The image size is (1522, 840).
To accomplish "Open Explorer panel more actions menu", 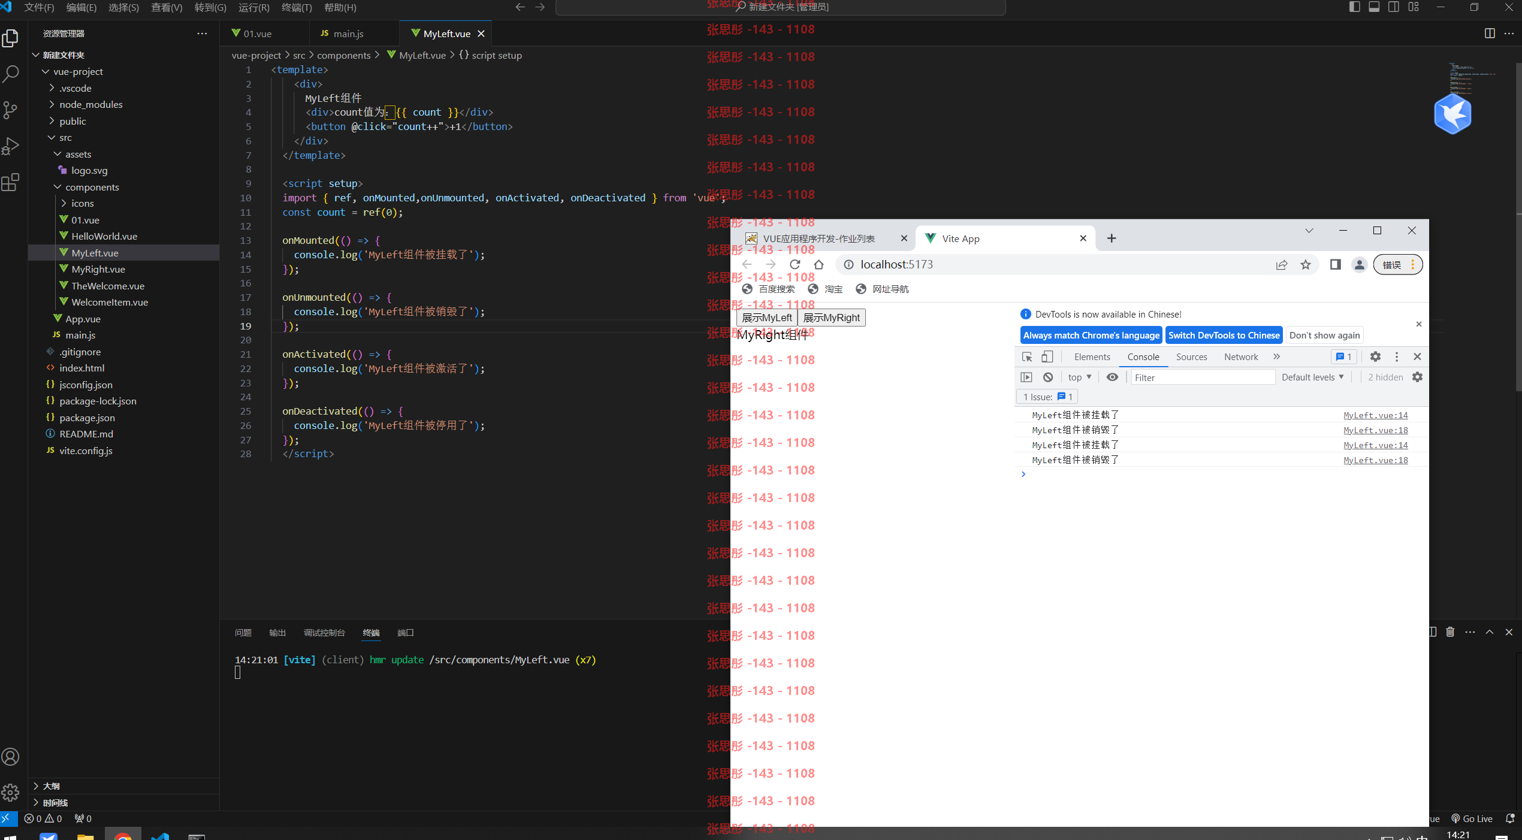I will pyautogui.click(x=202, y=34).
